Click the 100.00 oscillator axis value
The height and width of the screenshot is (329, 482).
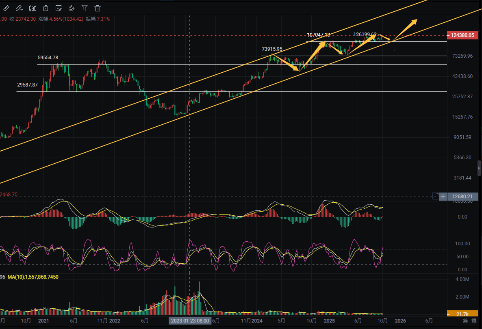[x=462, y=244]
